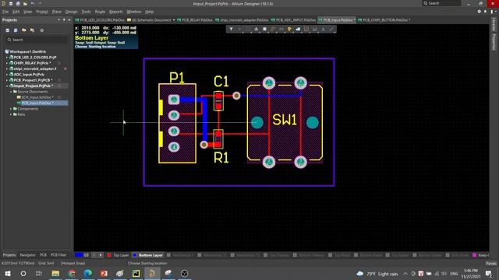Click the Place Dimension icon
499x280 pixels.
pos(315,30)
